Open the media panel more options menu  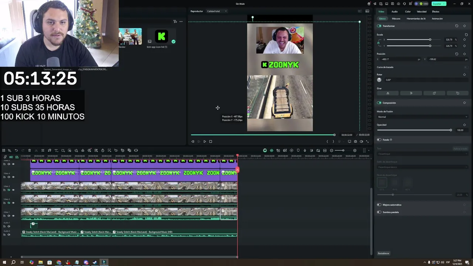tap(181, 21)
